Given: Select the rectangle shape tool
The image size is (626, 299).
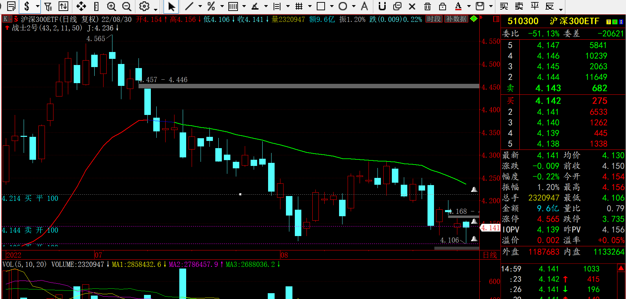Looking at the screenshot, I should (321, 6).
